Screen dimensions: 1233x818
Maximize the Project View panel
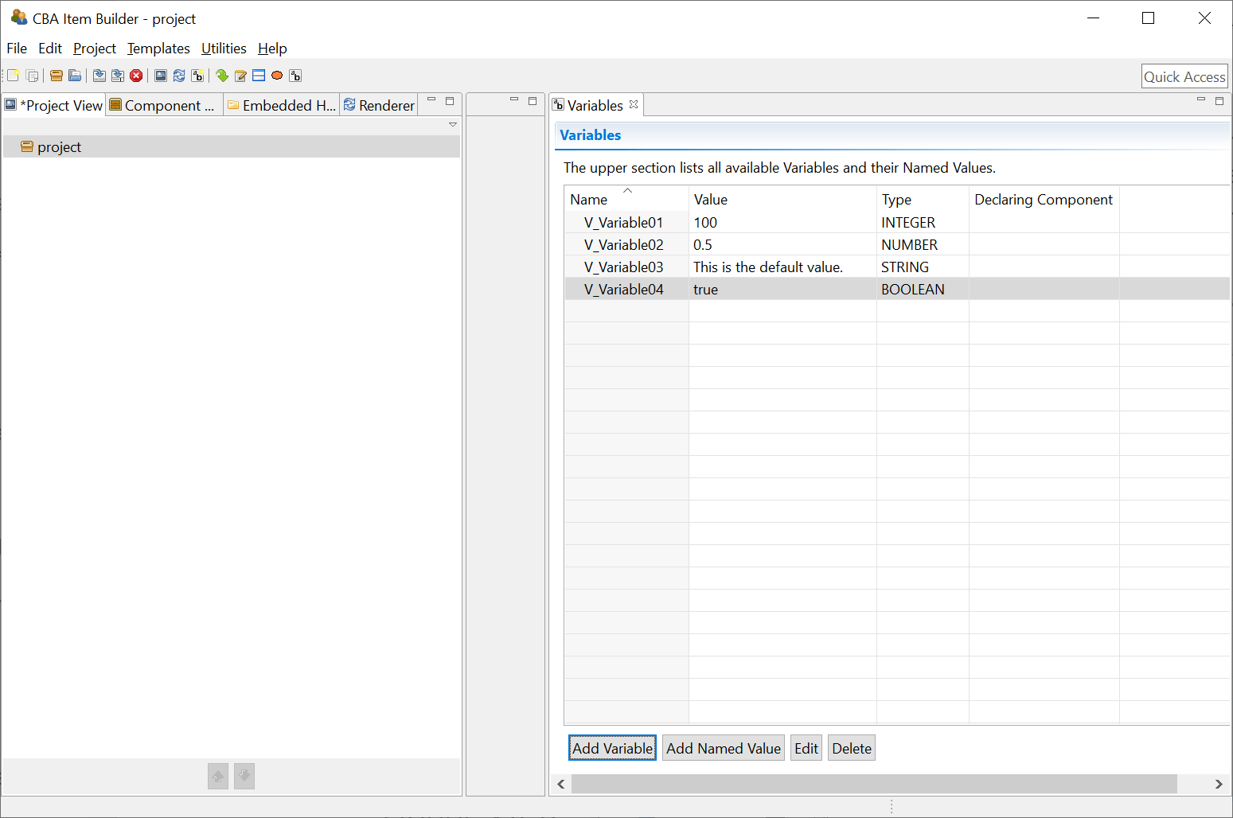click(450, 101)
